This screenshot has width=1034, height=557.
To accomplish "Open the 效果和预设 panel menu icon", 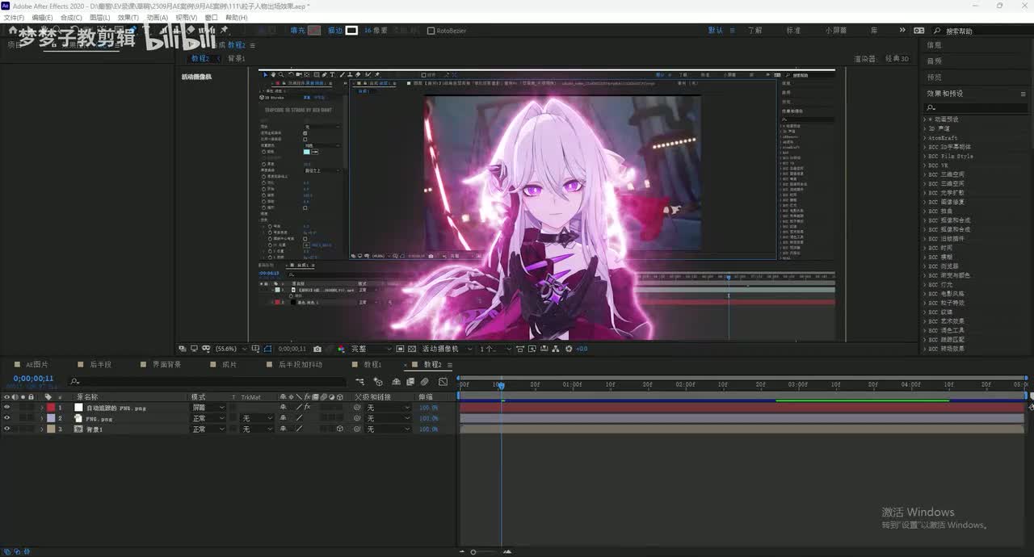I will pos(1023,94).
